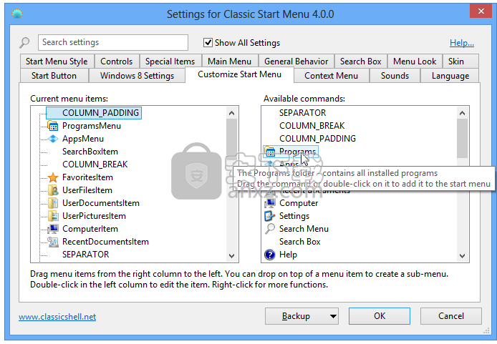
Task: Open the Main Menu tab
Action: [x=229, y=62]
